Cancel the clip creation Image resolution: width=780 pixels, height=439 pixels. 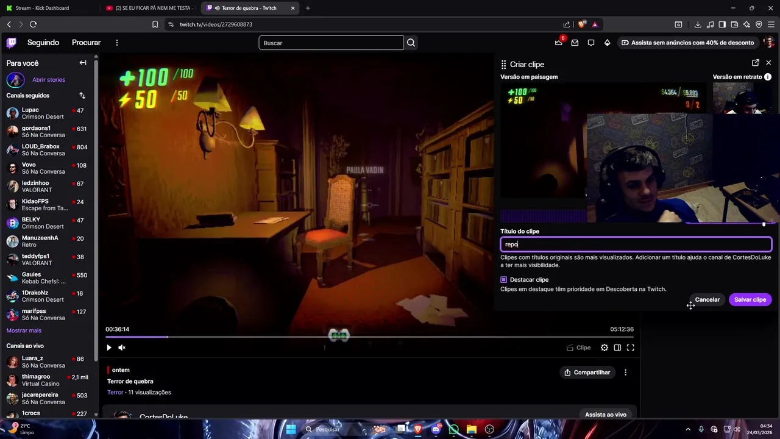point(707,299)
